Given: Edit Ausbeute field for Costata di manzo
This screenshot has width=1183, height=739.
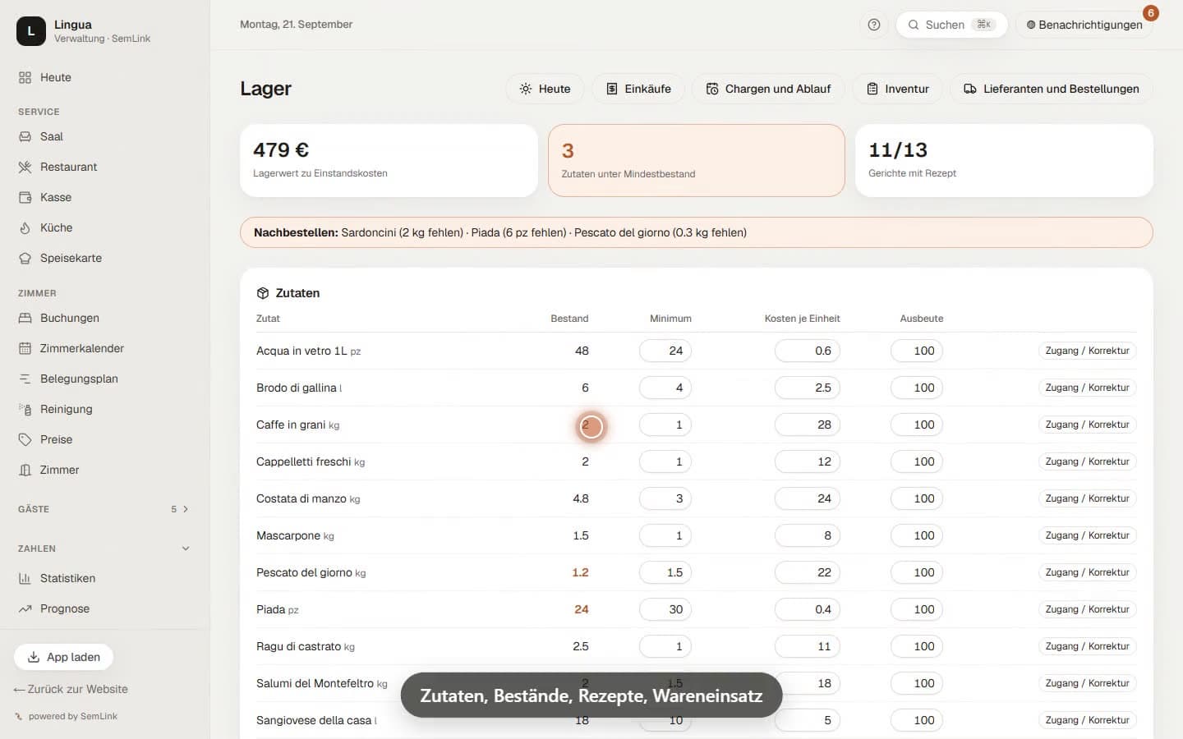Looking at the screenshot, I should pyautogui.click(x=917, y=498).
